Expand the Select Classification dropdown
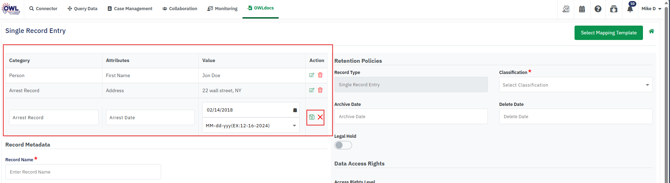The width and height of the screenshot is (670, 183). 576,85
